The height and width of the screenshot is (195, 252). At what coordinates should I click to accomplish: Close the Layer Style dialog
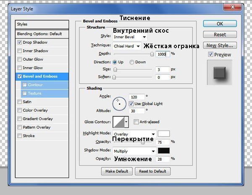(232, 7)
